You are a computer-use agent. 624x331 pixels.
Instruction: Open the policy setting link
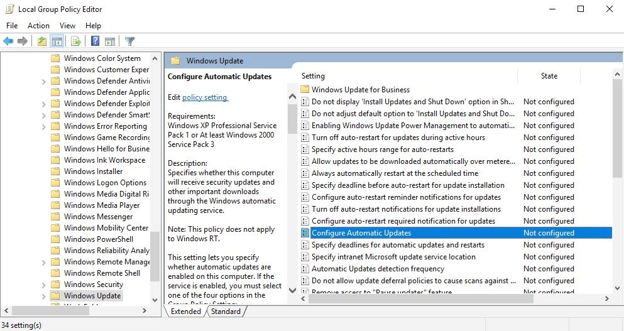click(x=205, y=97)
